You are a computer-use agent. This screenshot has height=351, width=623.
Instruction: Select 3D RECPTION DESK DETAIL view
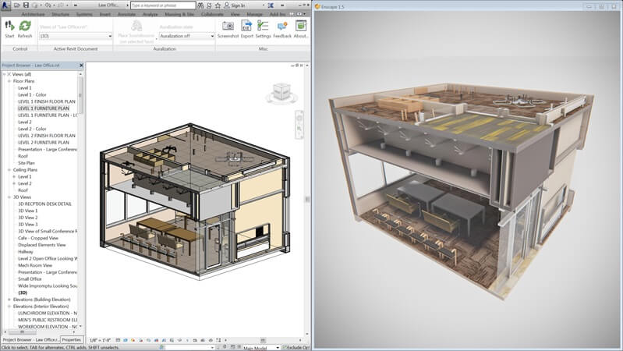[45, 204]
